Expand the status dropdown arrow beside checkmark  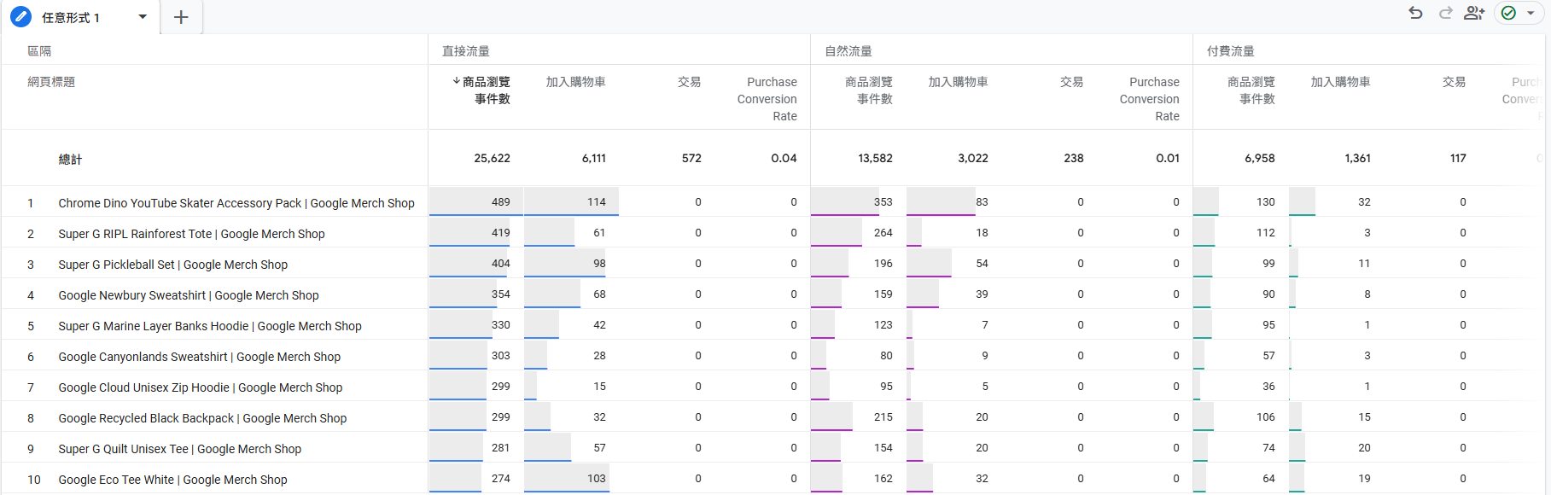[1531, 14]
